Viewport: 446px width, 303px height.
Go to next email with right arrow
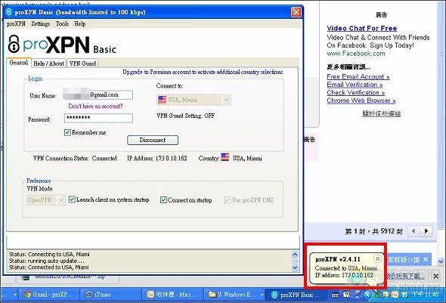(x=426, y=231)
